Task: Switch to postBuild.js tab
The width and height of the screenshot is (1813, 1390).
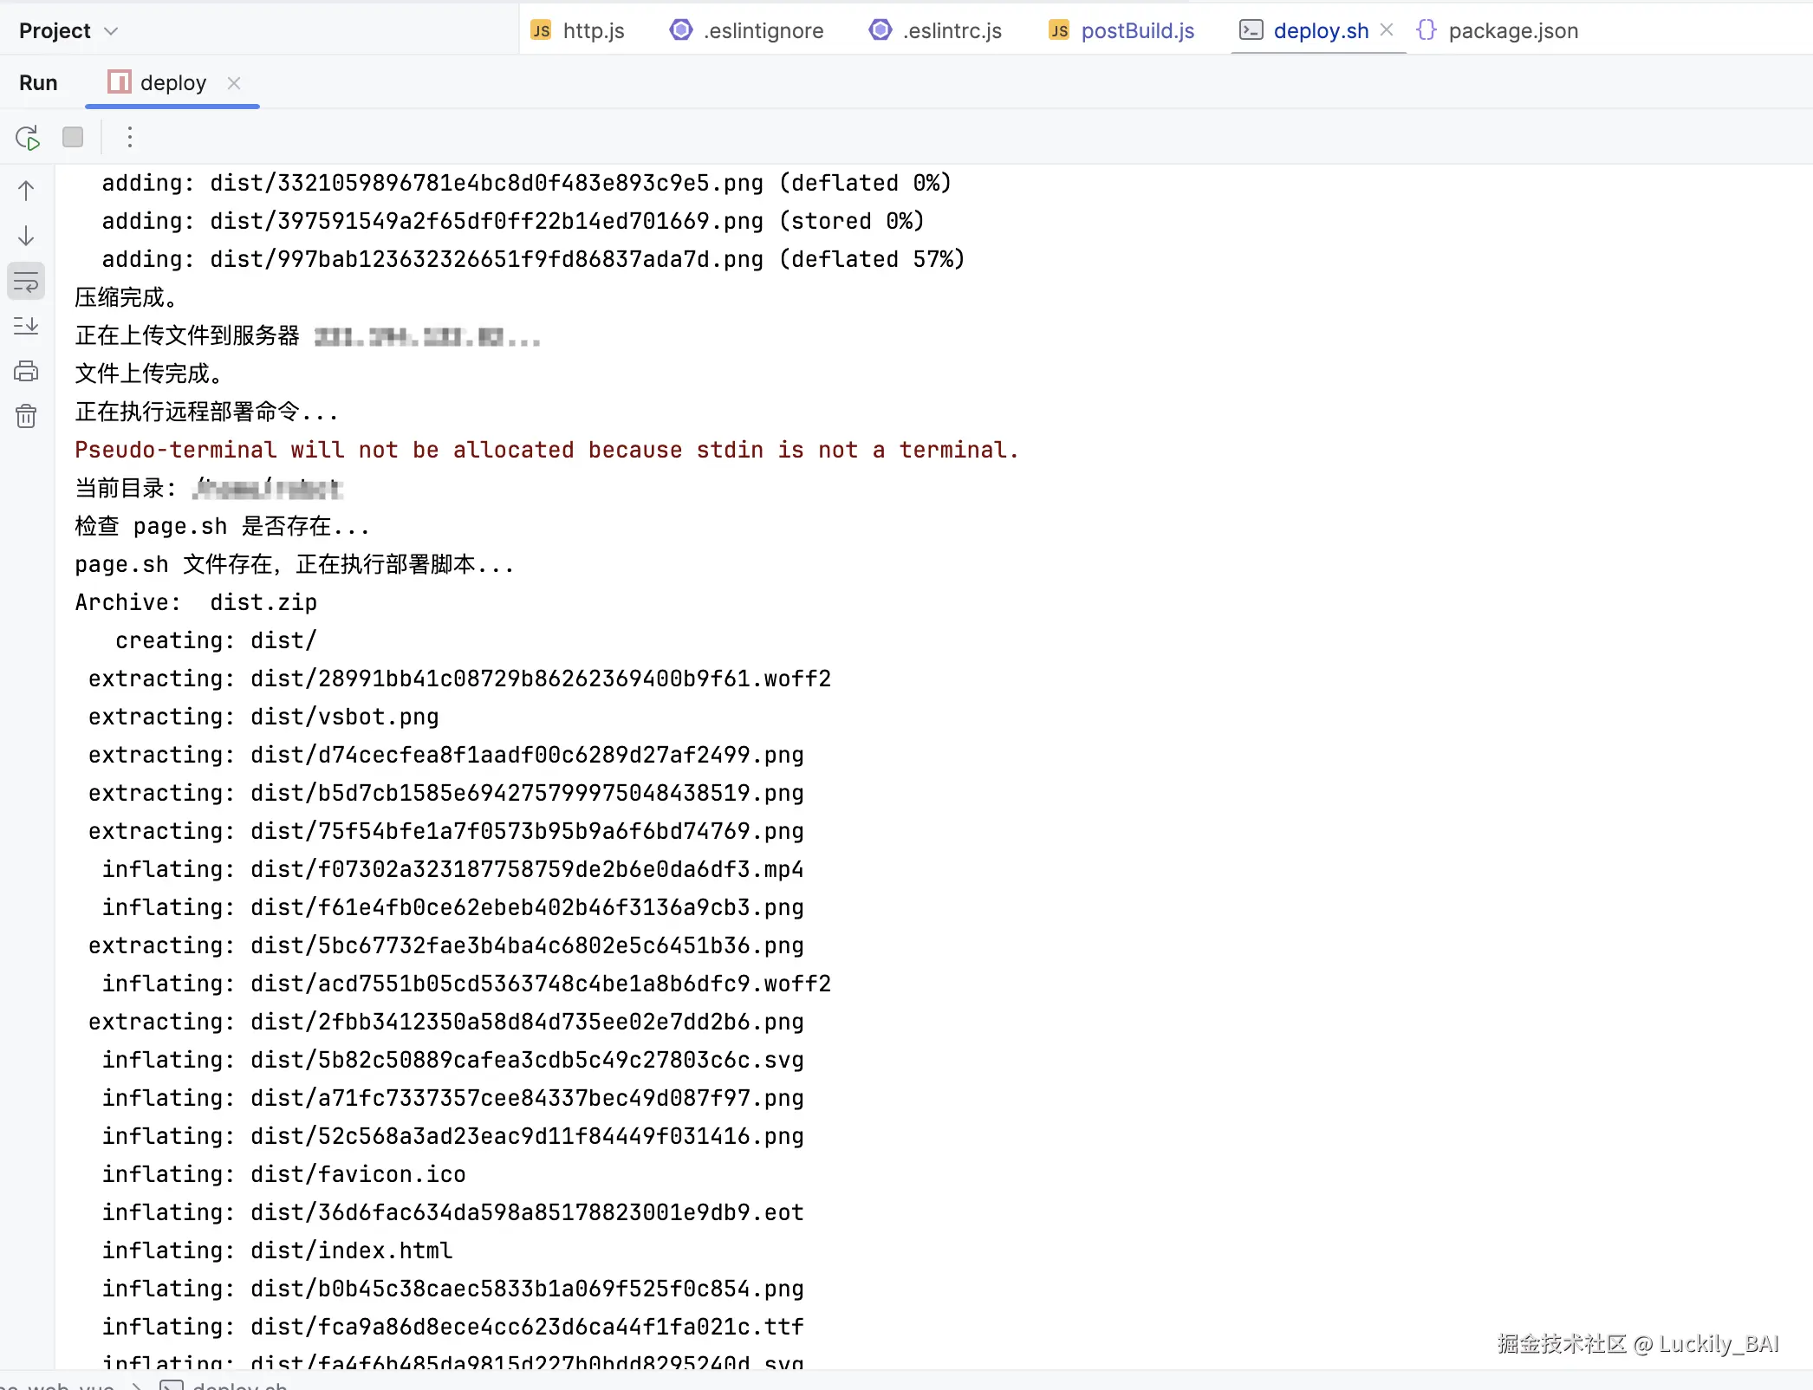Action: coord(1137,31)
